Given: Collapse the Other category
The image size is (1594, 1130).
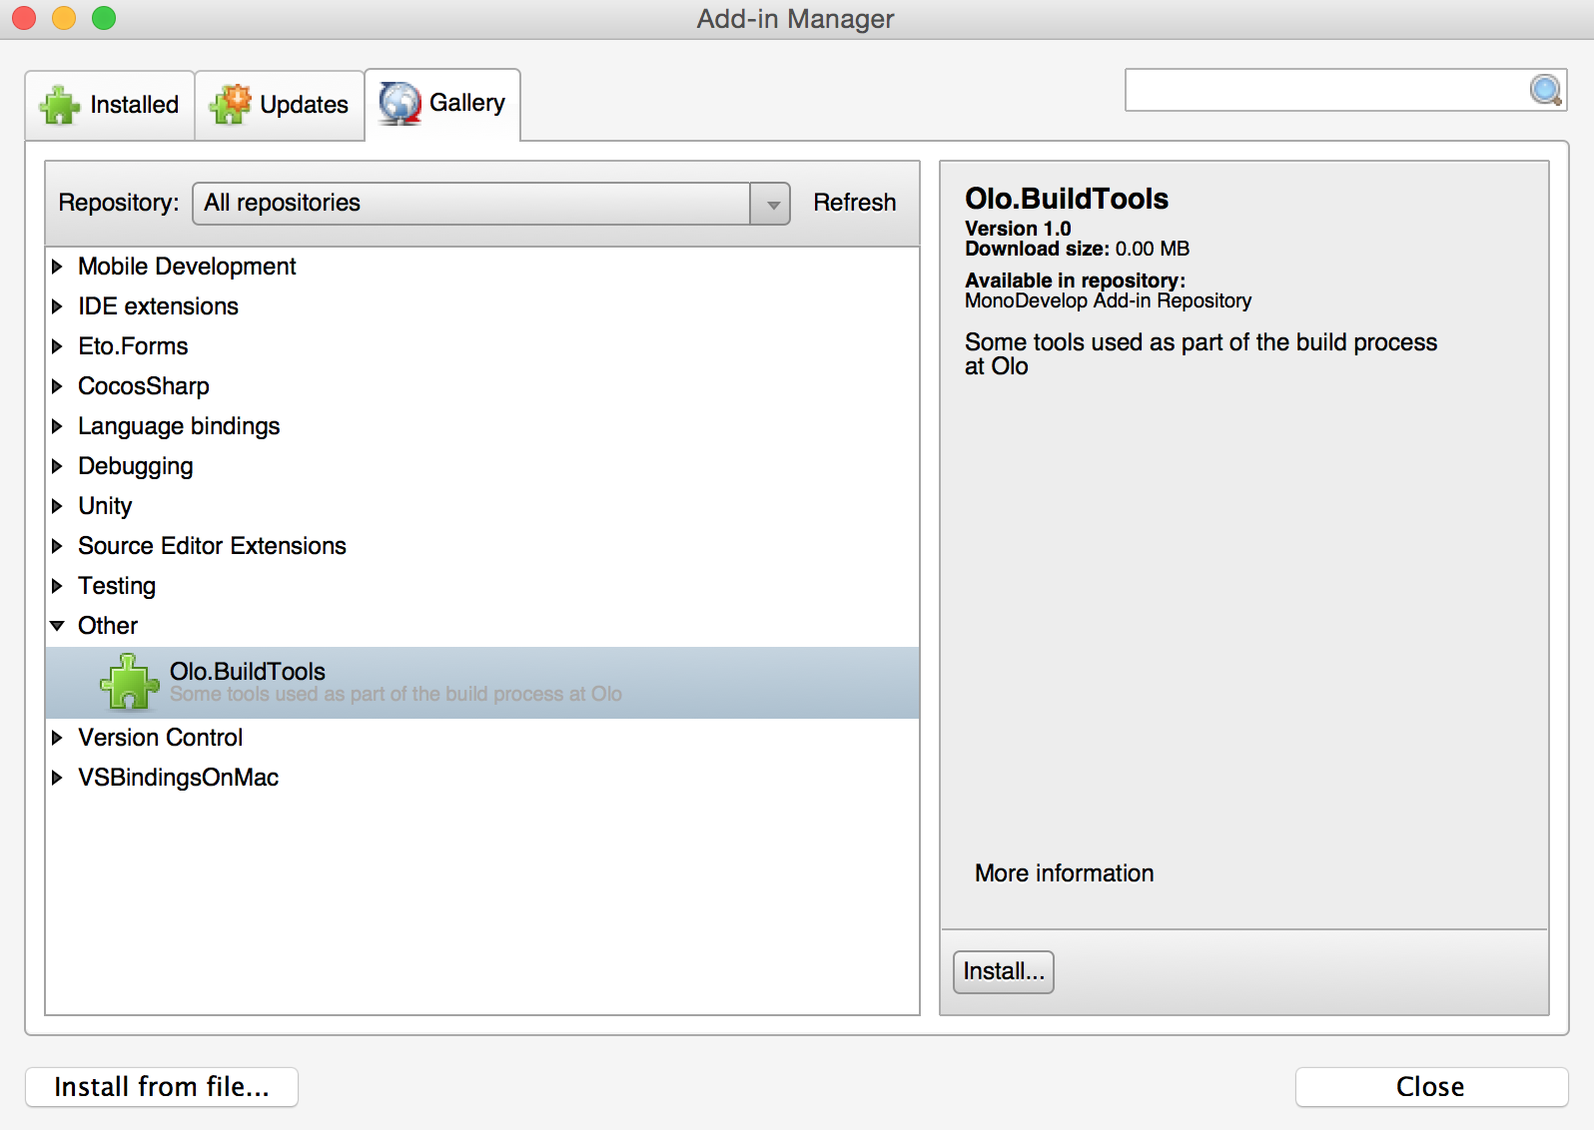Looking at the screenshot, I should pos(57,626).
